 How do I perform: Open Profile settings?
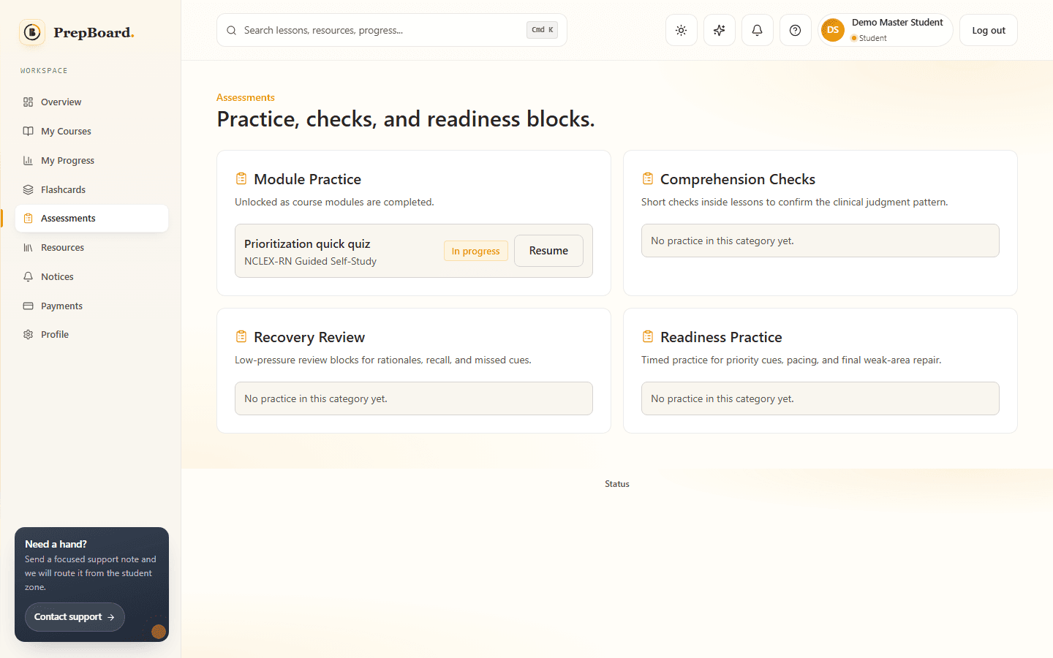click(91, 334)
